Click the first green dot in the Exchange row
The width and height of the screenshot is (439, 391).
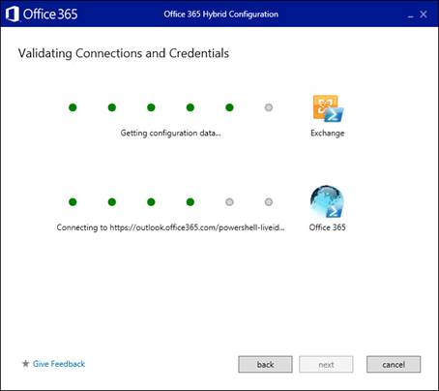point(73,107)
